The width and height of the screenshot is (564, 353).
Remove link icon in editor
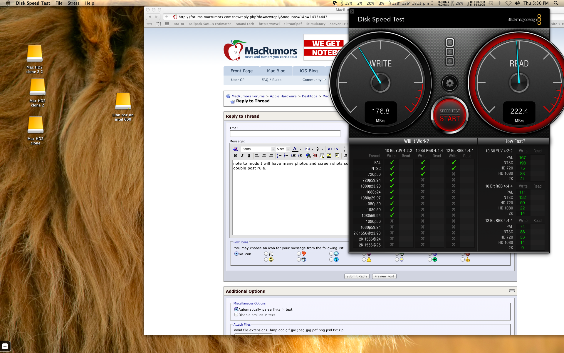click(x=315, y=156)
